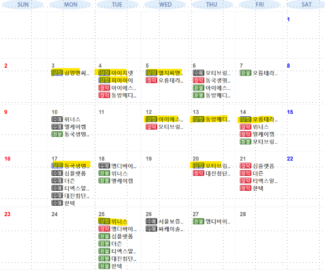Viewport: 325px width, 270px height.
Task: Select the 환불 대진첨단 entry on the 25th
Action: (x=117, y=258)
